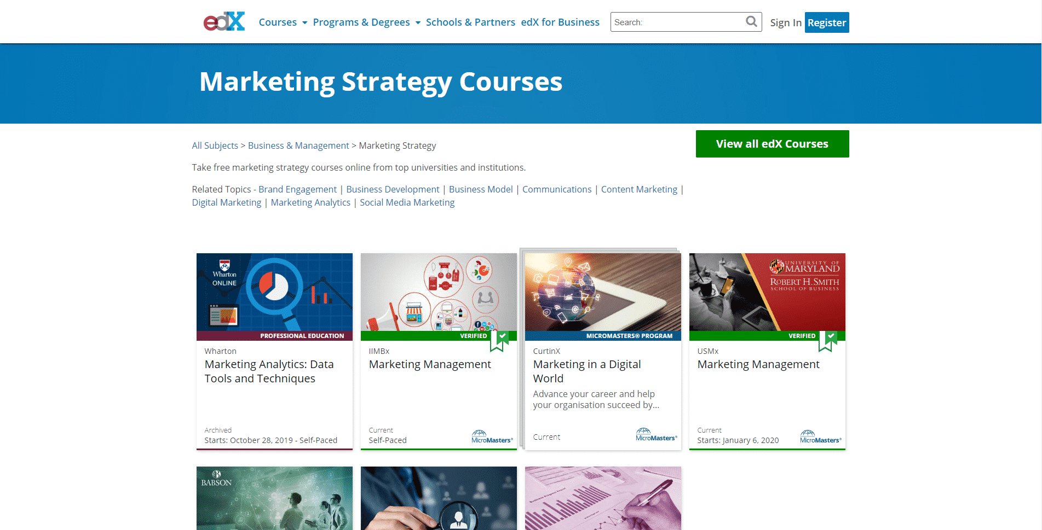The height and width of the screenshot is (530, 1042).
Task: Go to Business & Management breadcrumb
Action: click(298, 145)
